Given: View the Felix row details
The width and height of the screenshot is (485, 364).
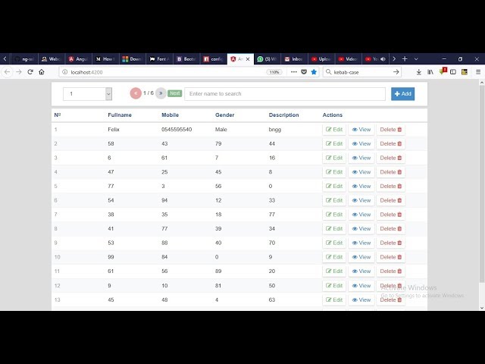Looking at the screenshot, I should [361, 130].
